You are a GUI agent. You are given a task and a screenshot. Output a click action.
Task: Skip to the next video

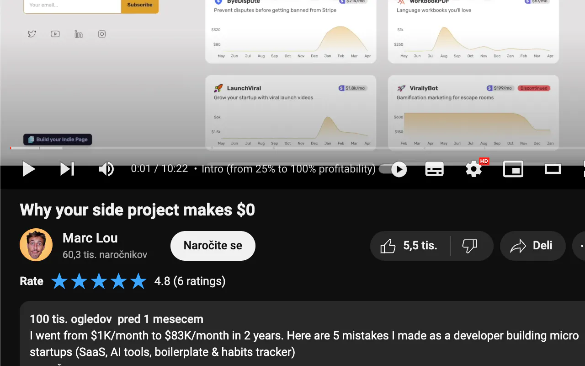(x=67, y=169)
